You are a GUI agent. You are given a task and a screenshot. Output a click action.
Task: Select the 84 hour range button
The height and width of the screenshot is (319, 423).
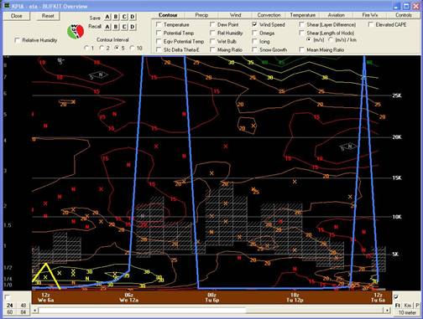(23, 312)
